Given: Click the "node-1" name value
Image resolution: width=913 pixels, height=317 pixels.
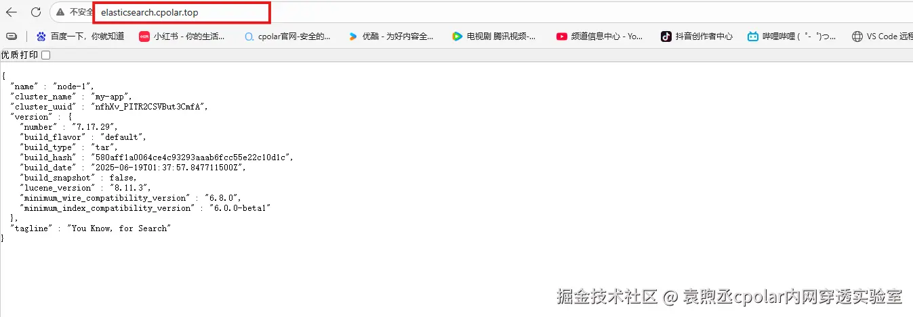Looking at the screenshot, I should click(73, 87).
